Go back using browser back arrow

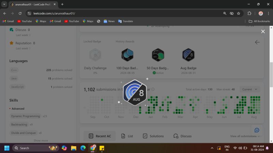pyautogui.click(x=5, y=13)
